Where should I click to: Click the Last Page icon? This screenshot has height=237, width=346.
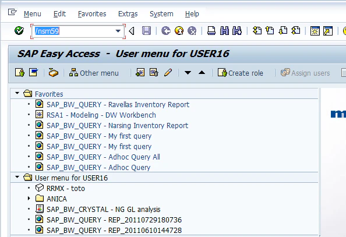point(296,31)
